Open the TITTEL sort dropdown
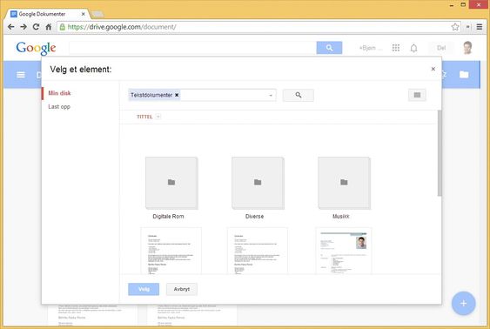Viewport: 490px width, 329px height. click(x=158, y=117)
